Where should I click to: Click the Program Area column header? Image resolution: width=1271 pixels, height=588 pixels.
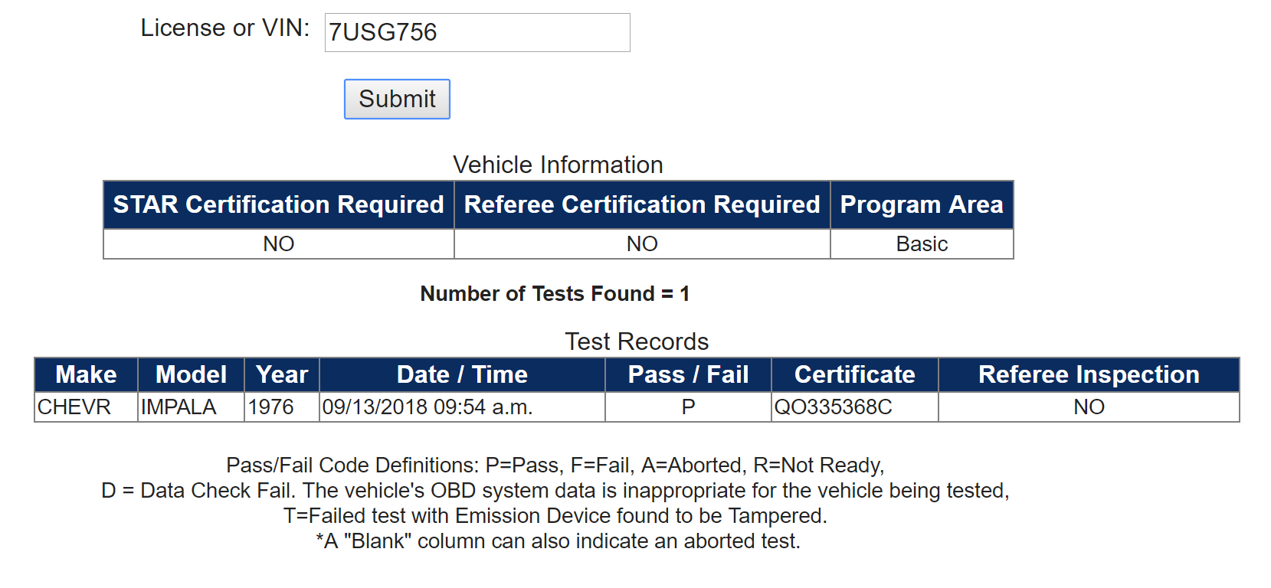coord(922,204)
